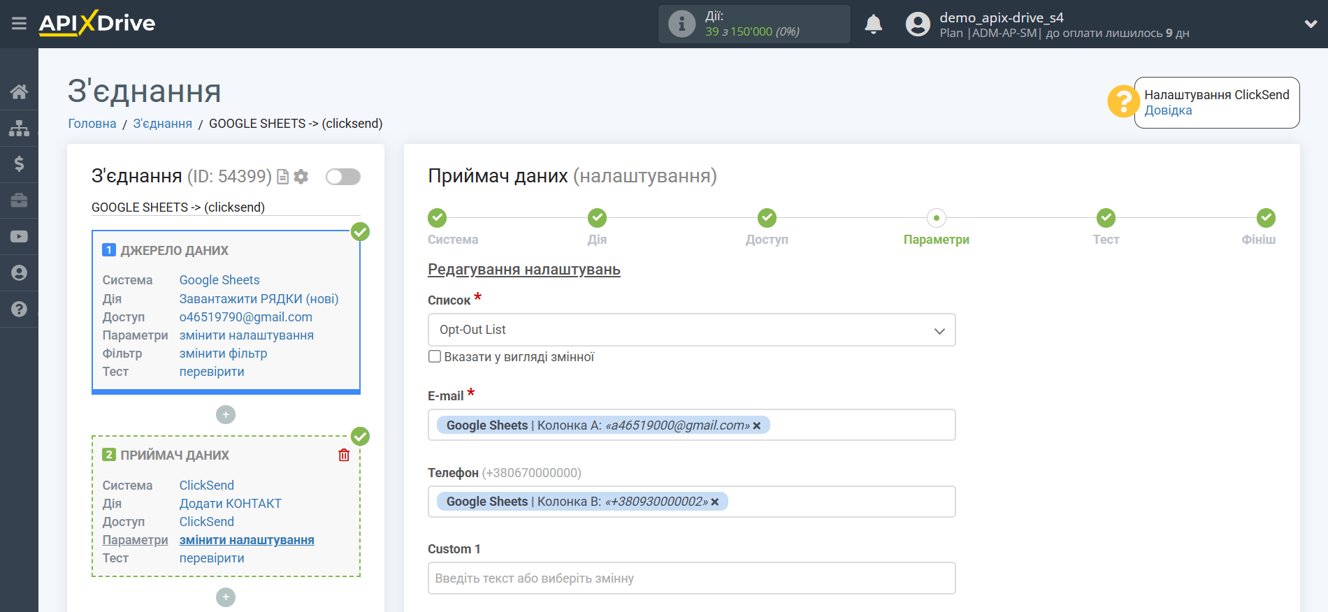Open the Home sidebar icon
The height and width of the screenshot is (612, 1328).
pyautogui.click(x=19, y=92)
